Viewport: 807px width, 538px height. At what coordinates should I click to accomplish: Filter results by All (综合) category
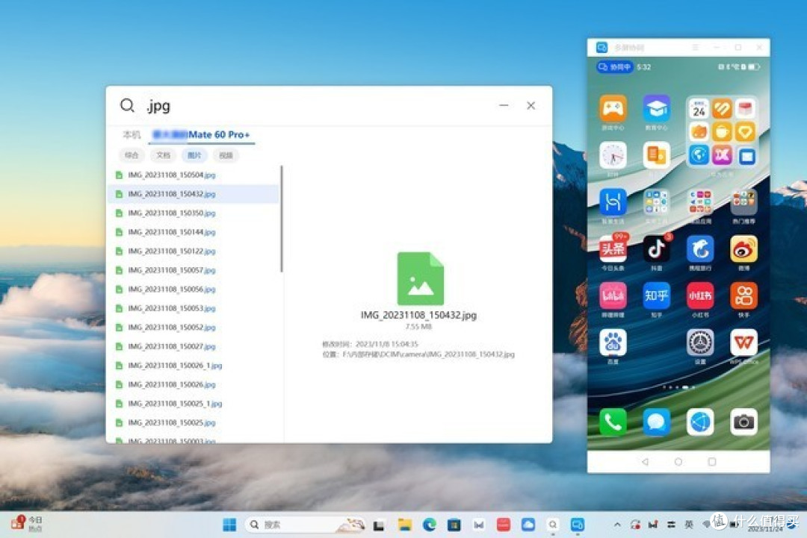(132, 155)
